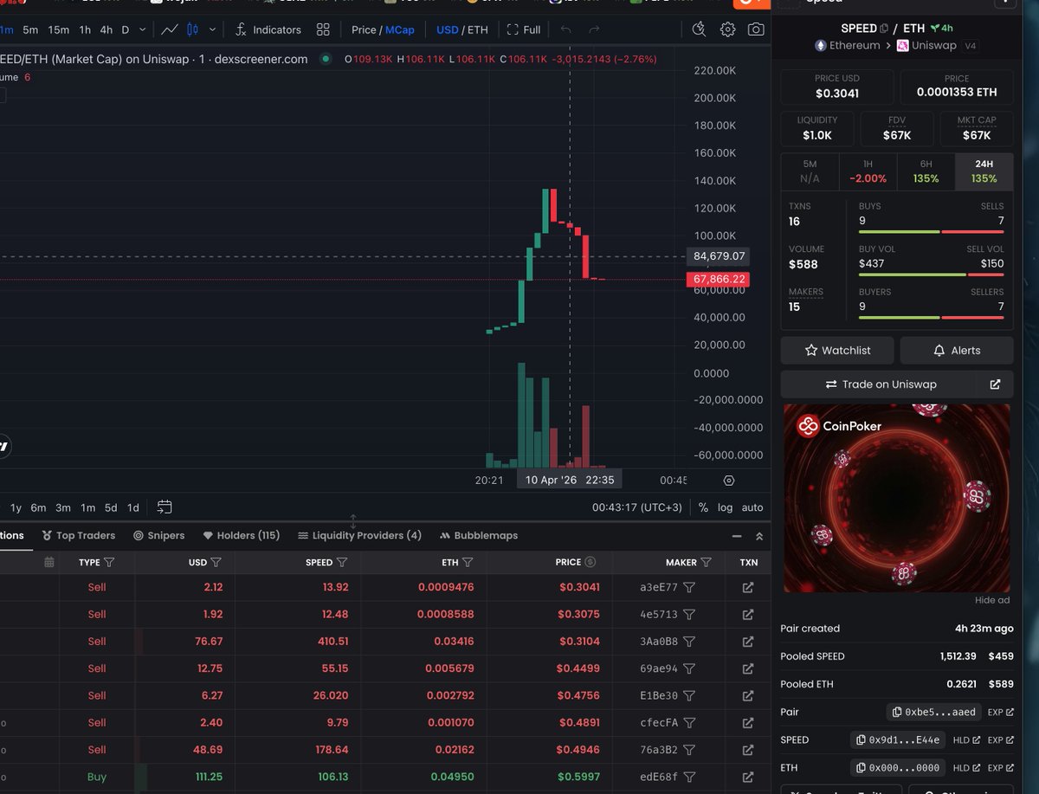Set chart range to 1y
The width and height of the screenshot is (1039, 794).
click(16, 507)
